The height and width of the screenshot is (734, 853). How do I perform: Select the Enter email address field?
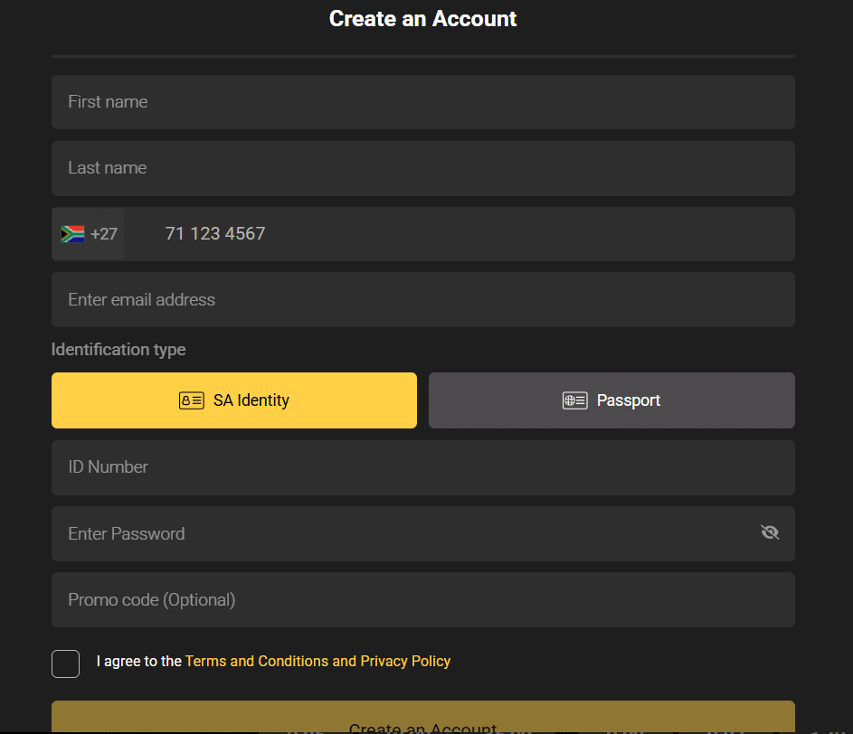point(422,300)
